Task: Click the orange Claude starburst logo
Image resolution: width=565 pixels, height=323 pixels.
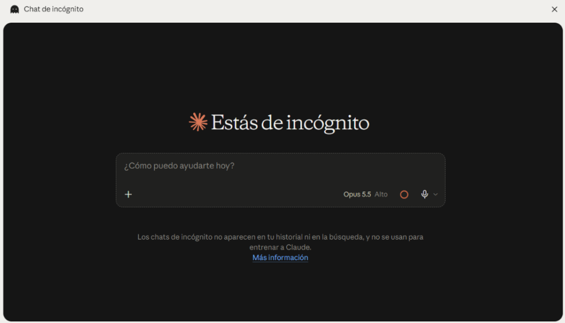Action: point(198,122)
